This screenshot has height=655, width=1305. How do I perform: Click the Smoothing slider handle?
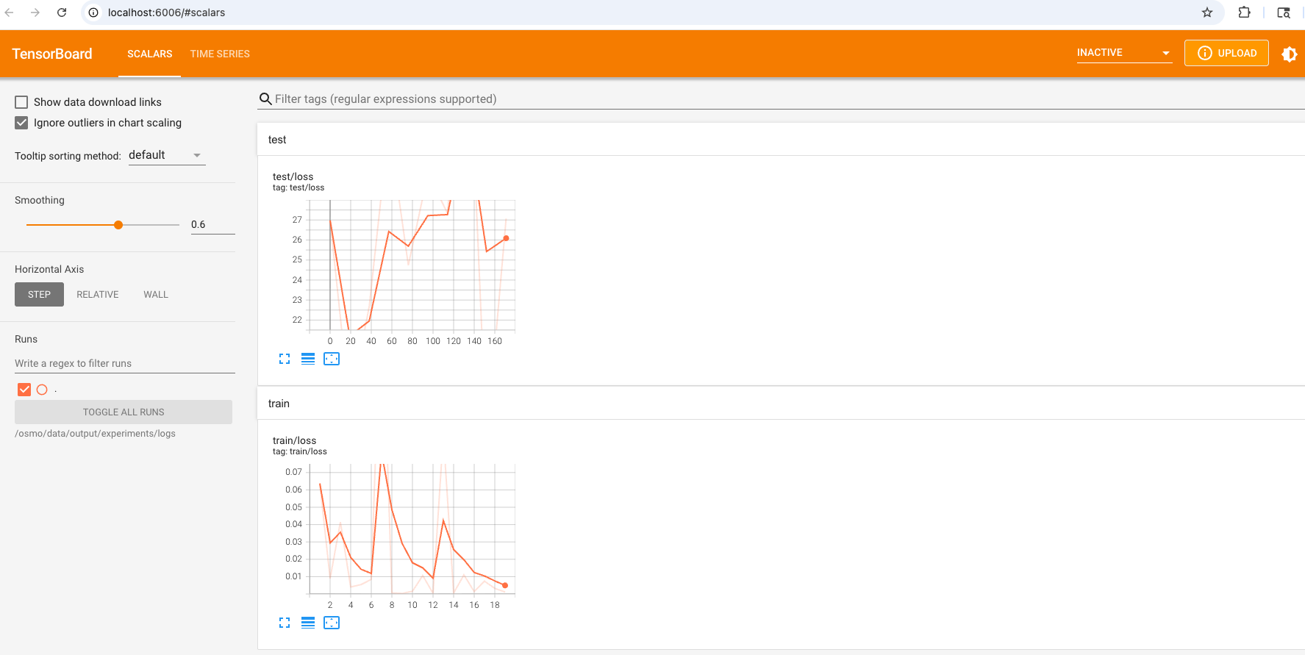(118, 225)
